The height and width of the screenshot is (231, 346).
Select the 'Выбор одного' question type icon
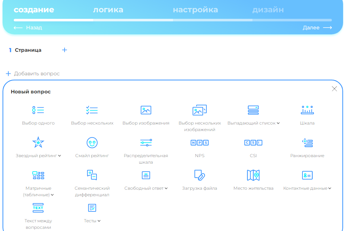(x=38, y=110)
